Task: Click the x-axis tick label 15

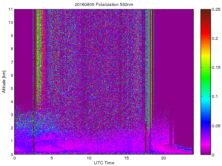Action: tap(126, 158)
